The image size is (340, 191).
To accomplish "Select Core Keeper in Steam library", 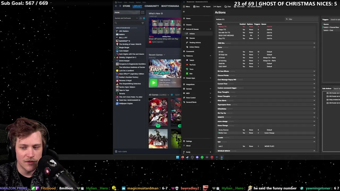I will (x=124, y=51).
